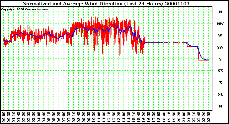Select the 'E' direction label
This screenshot has height=124, width=229.
(220, 83)
